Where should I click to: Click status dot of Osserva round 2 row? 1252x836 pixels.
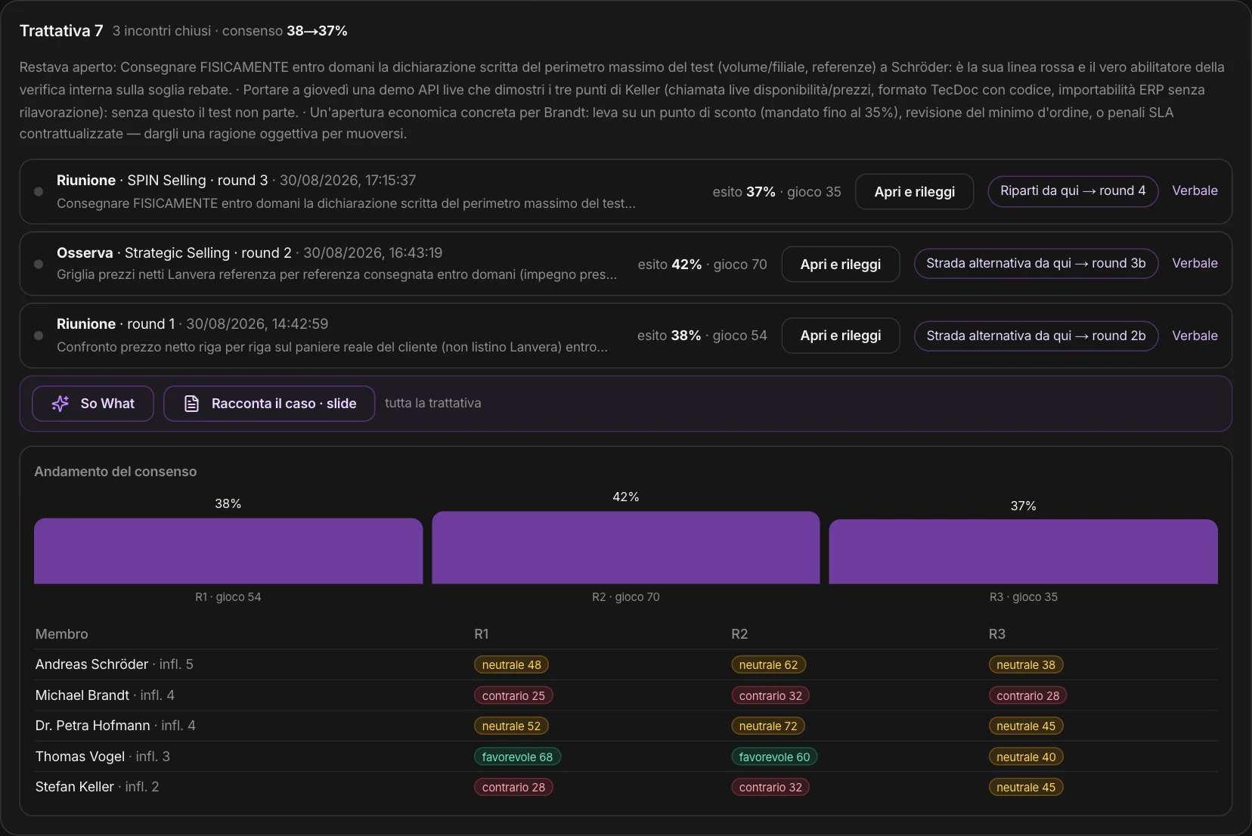[39, 264]
